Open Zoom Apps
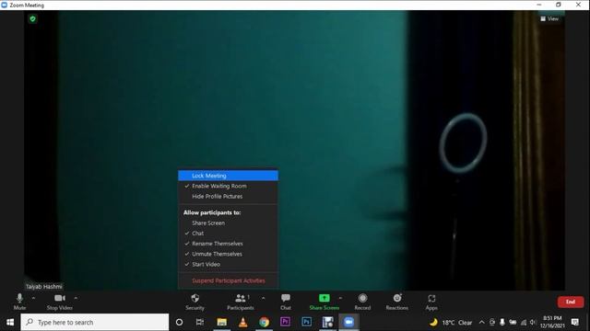 [431, 302]
